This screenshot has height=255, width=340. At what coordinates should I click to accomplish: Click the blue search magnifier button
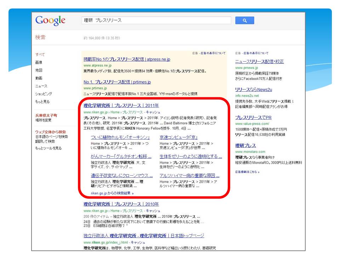click(245, 21)
